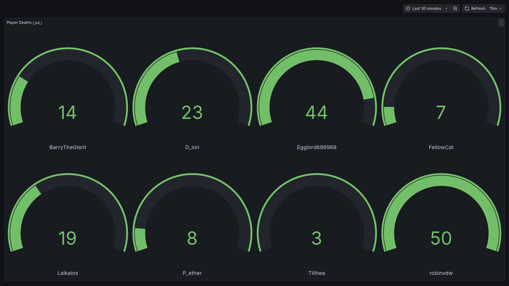This screenshot has width=509, height=286.
Task: Open the Last 30 minutes time picker
Action: click(427, 8)
